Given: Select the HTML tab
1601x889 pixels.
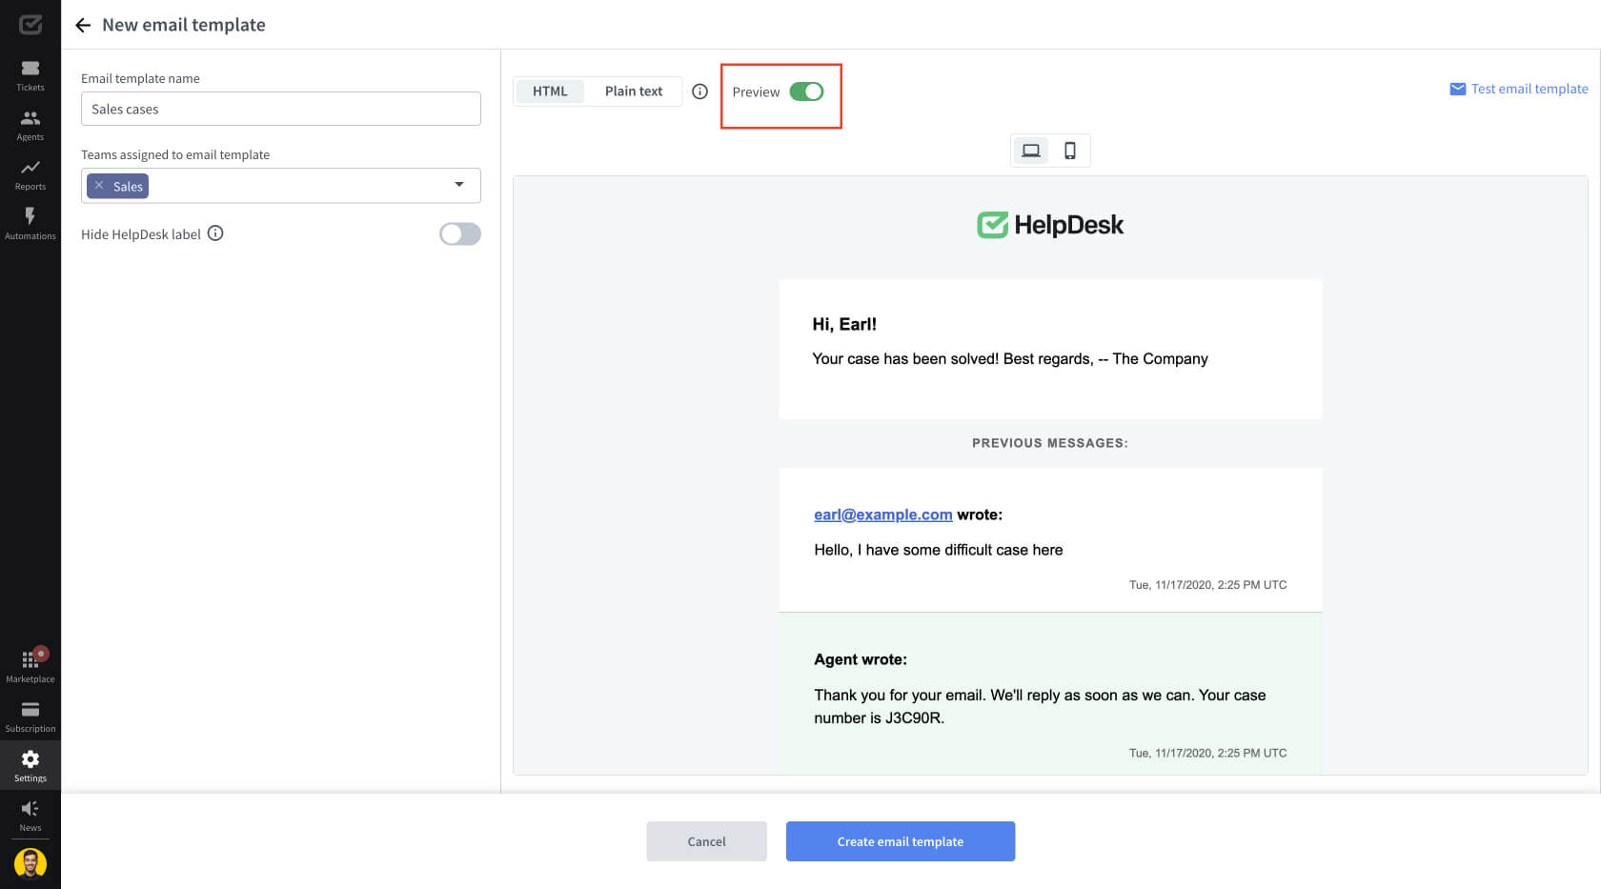Looking at the screenshot, I should pos(550,91).
